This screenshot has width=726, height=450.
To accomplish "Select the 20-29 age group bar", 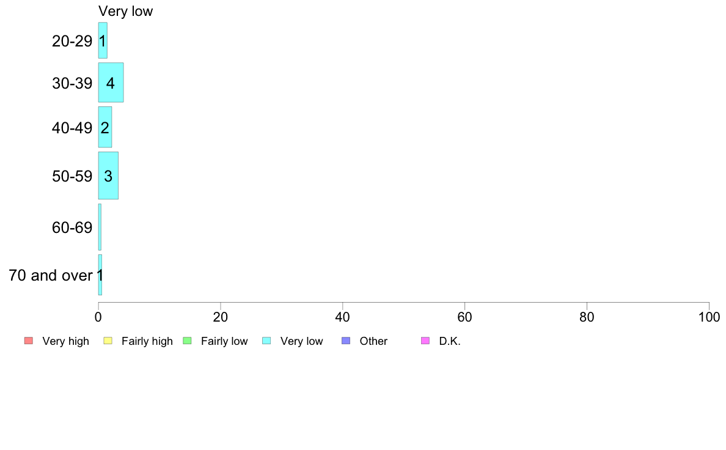I will 103,41.
